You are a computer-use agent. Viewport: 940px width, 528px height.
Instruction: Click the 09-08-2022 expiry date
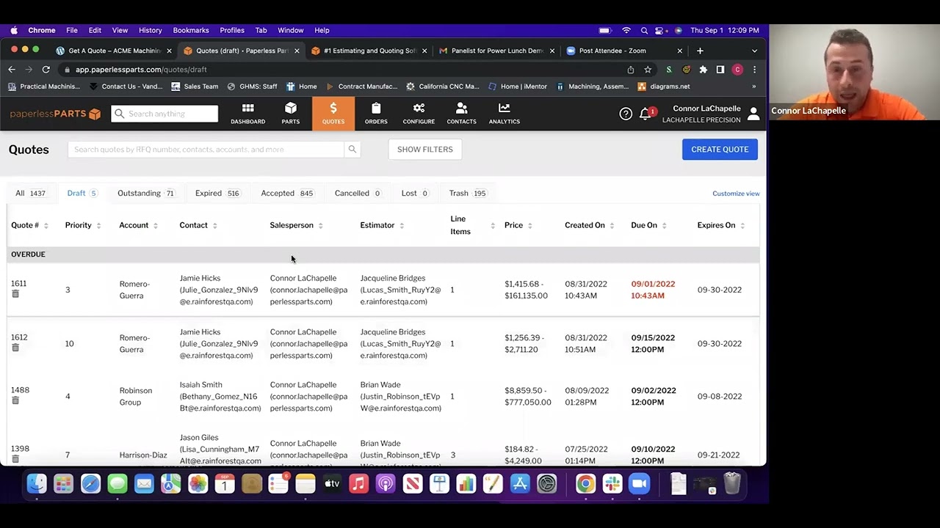click(719, 397)
